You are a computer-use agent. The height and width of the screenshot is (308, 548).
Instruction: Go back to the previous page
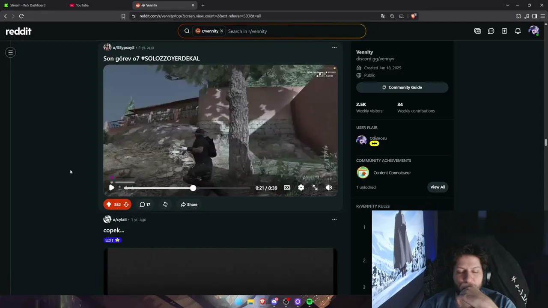point(6,16)
